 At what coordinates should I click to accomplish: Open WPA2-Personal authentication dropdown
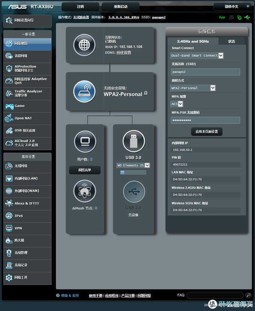[x=193, y=88]
